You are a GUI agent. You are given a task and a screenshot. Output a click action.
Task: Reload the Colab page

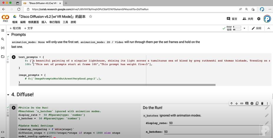click(x=19, y=9)
